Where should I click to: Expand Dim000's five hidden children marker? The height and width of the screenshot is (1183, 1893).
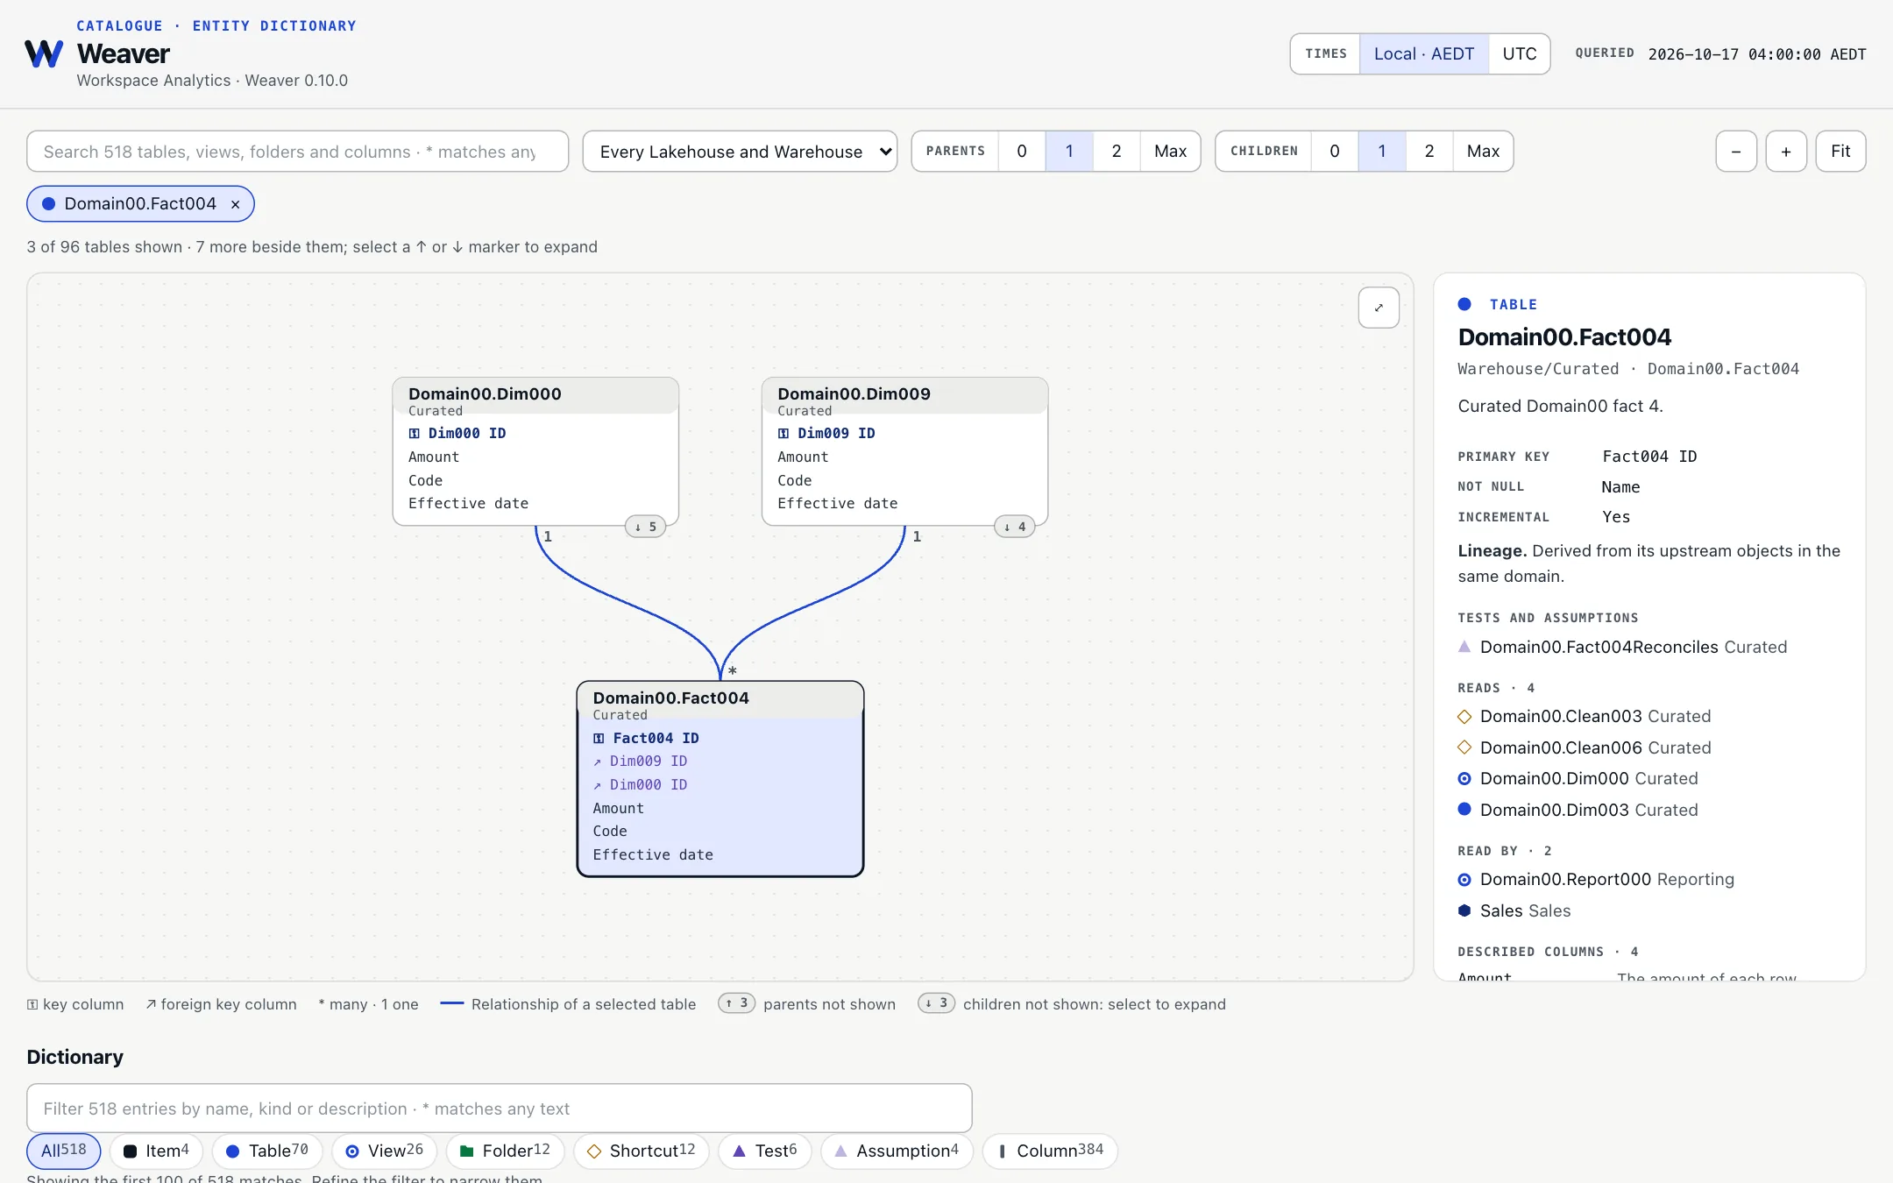click(x=646, y=527)
